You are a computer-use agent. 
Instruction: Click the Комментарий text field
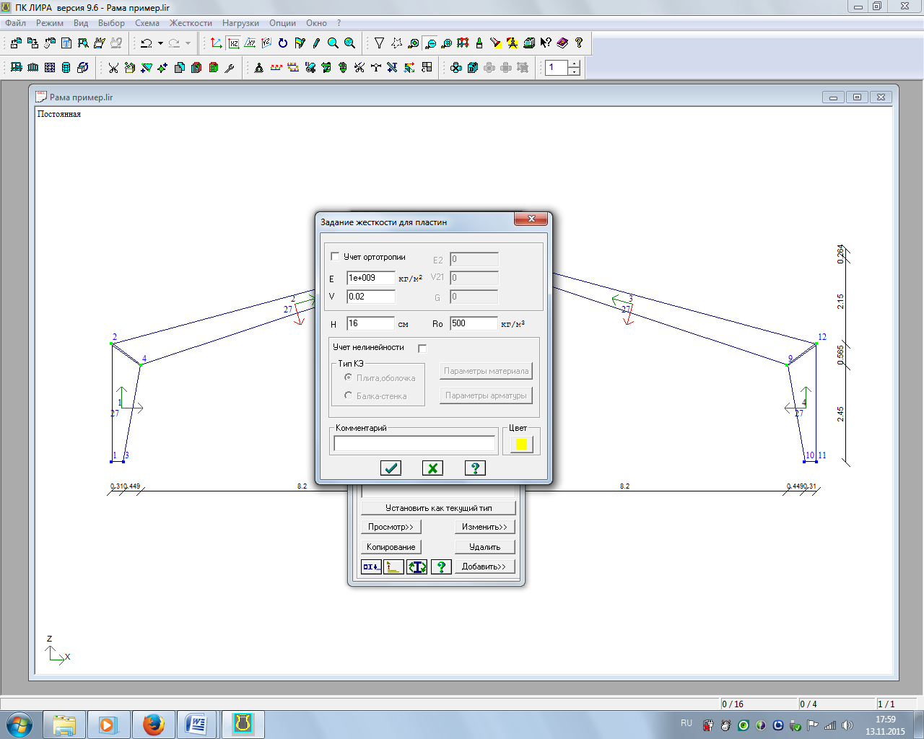click(x=414, y=444)
